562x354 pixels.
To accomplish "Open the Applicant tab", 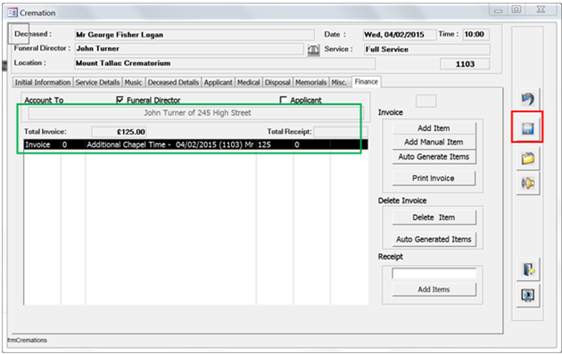I will [219, 82].
